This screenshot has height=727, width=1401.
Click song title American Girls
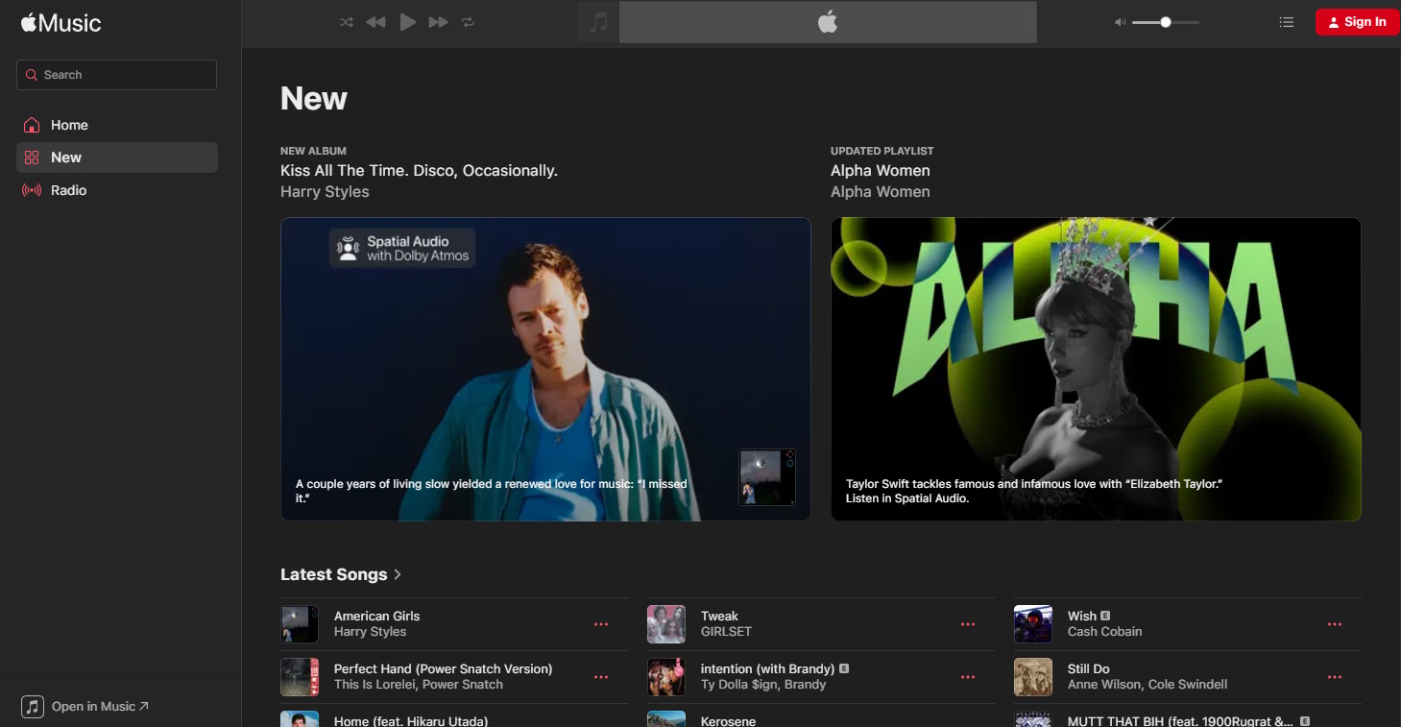[x=376, y=617]
